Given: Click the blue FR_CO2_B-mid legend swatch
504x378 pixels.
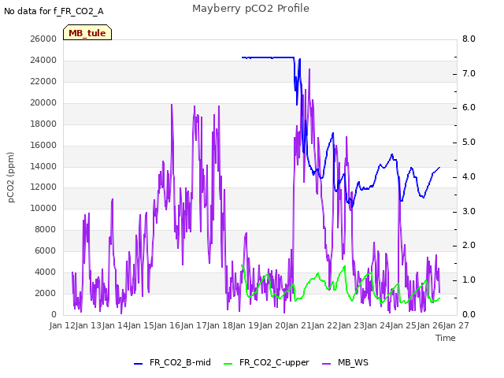Looking at the screenshot, I should 139,364.
